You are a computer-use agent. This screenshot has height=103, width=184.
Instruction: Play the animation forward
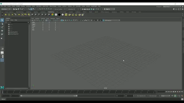point(175,92)
